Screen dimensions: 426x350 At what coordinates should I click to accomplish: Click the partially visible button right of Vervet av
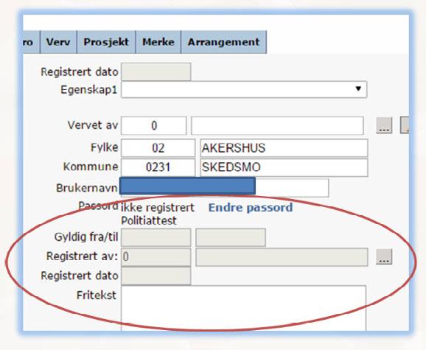[x=405, y=125]
